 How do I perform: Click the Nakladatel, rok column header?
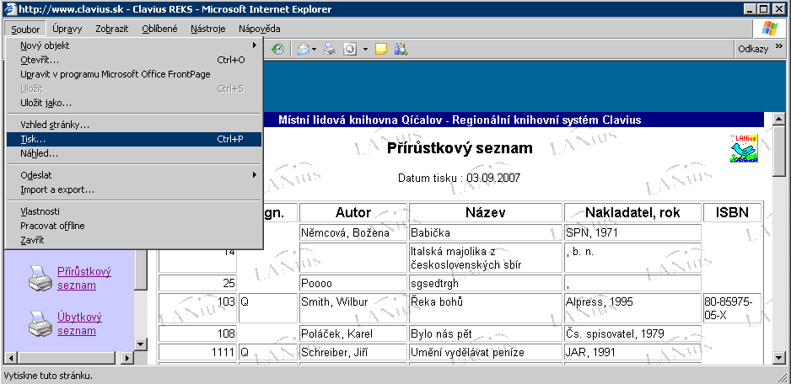[632, 213]
